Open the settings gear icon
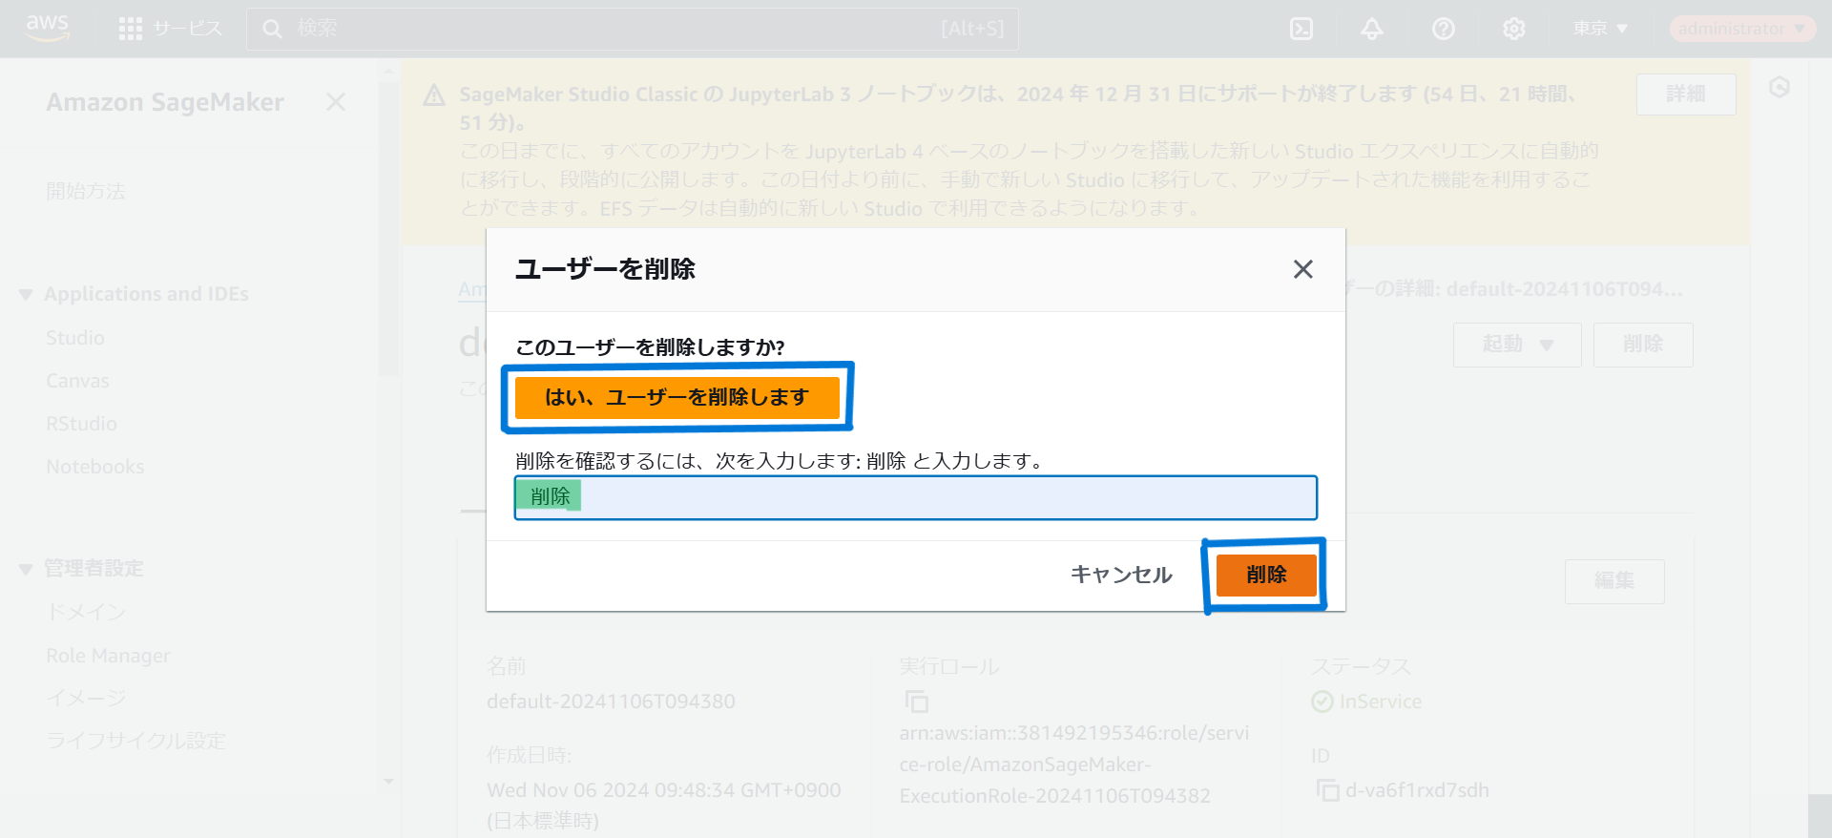This screenshot has width=1832, height=838. point(1514,29)
